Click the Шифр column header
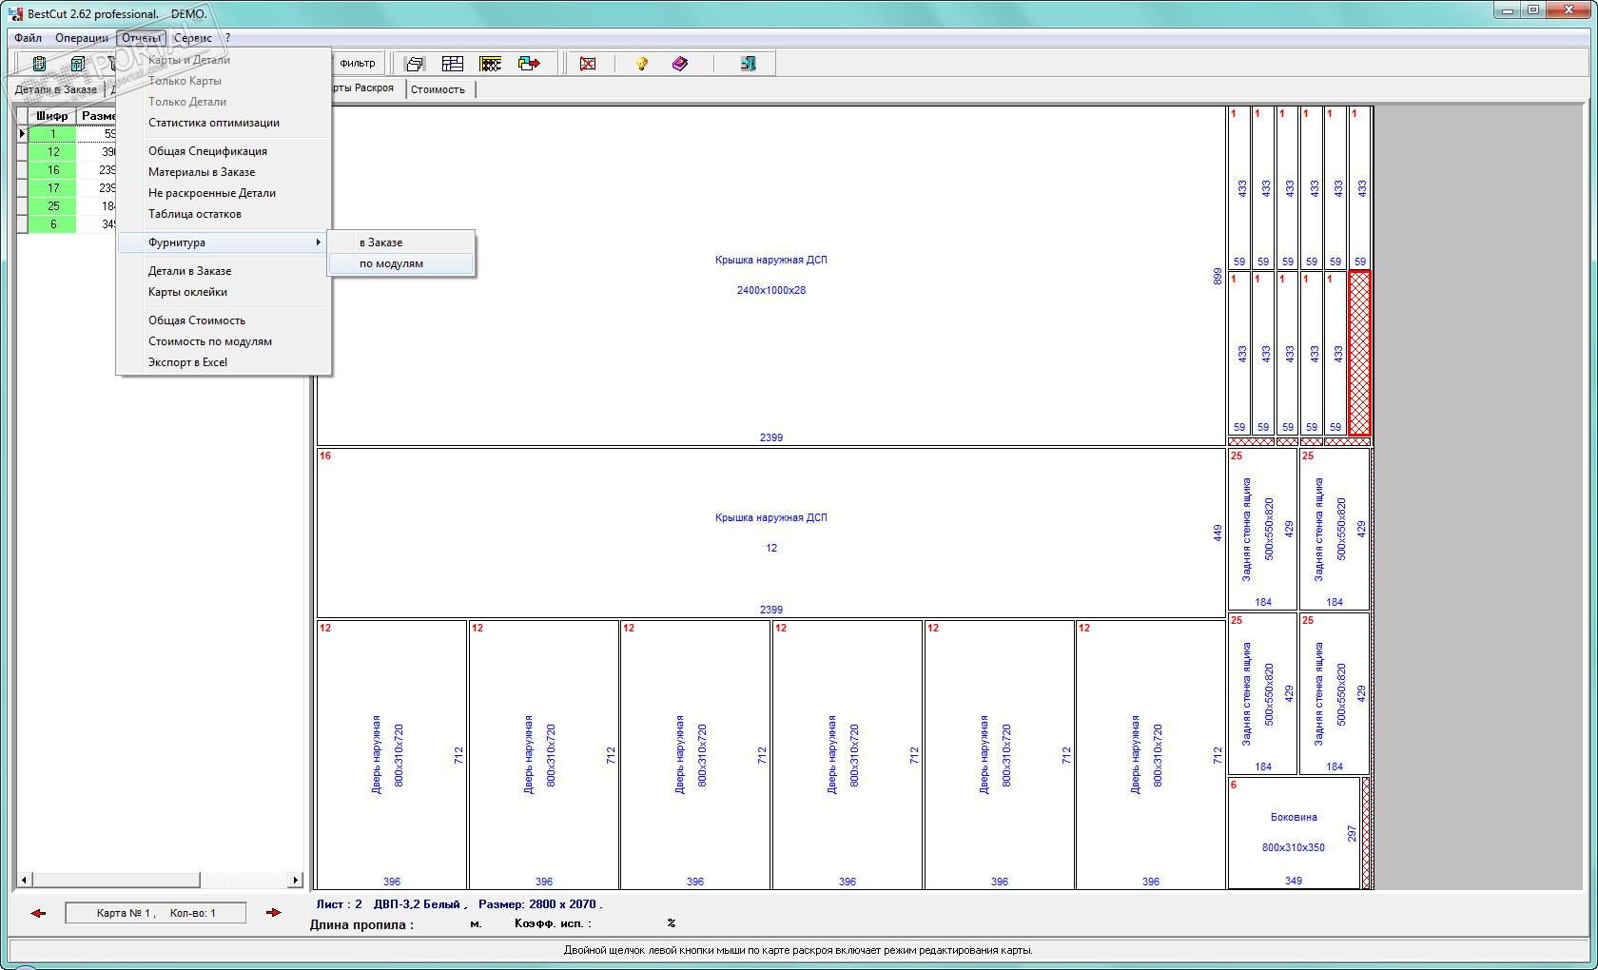 pos(52,116)
